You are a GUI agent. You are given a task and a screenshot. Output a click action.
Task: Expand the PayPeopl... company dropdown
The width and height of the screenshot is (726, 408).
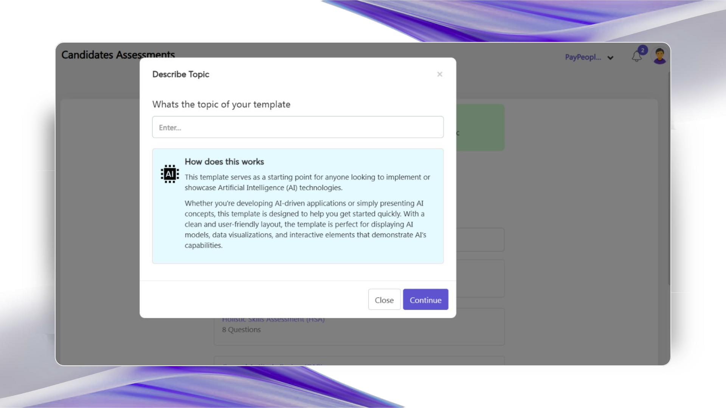pos(583,57)
